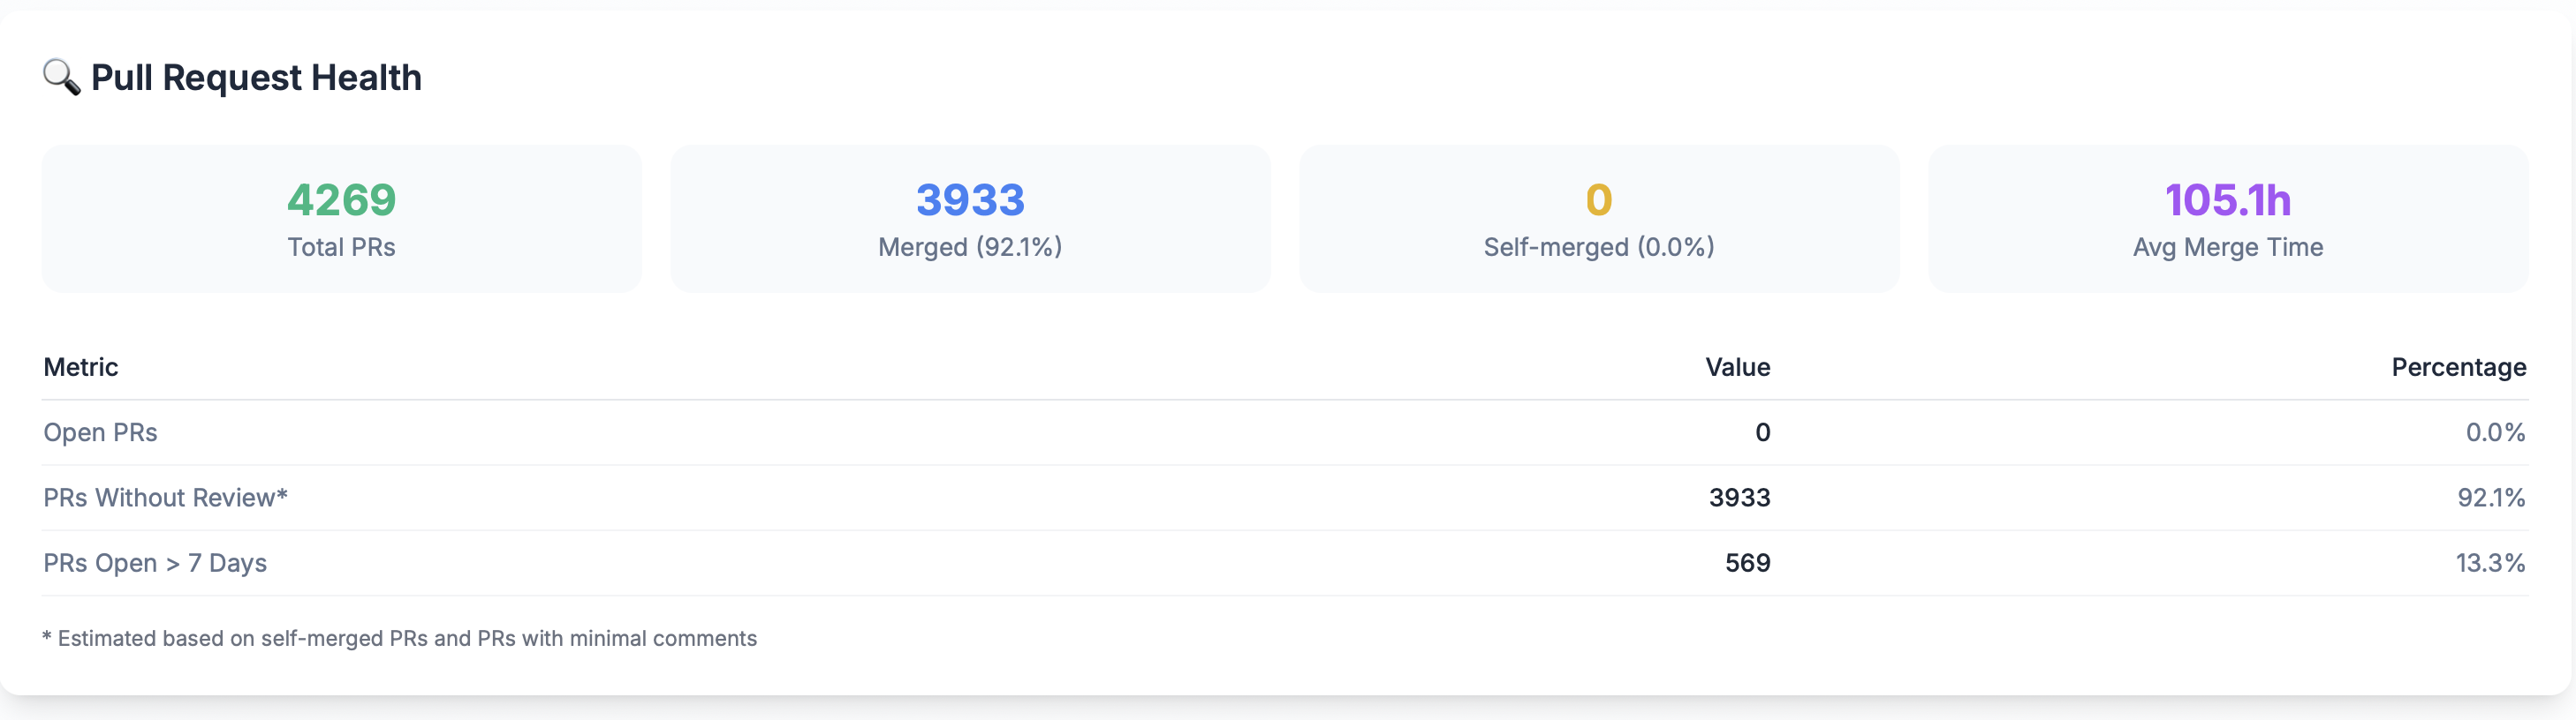The image size is (2576, 720).
Task: Click the Pull Request Health heading
Action: tap(256, 77)
